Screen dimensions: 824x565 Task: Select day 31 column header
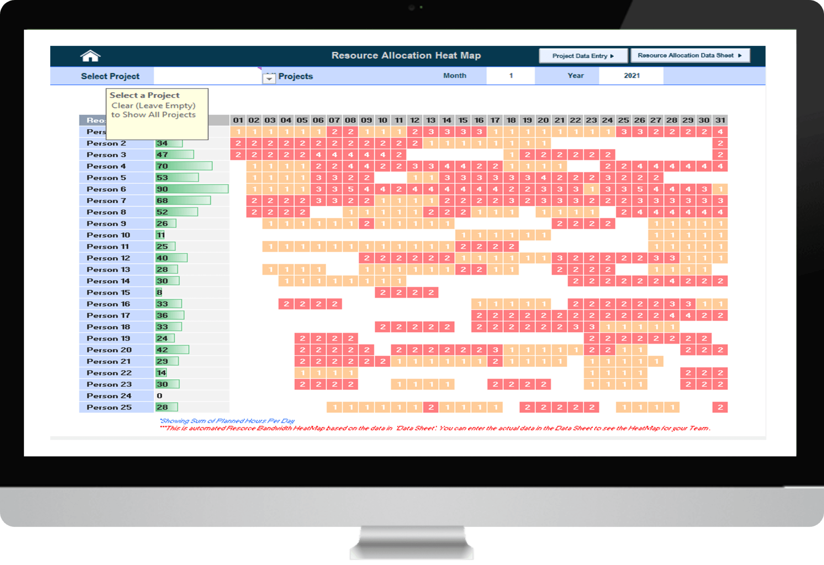[x=720, y=120]
